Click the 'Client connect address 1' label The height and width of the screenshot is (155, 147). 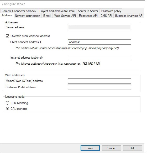click(26, 42)
